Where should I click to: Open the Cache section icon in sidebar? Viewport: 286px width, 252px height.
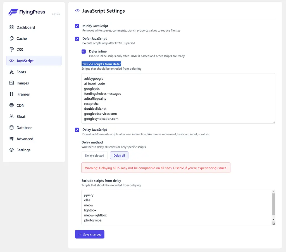coord(11,38)
